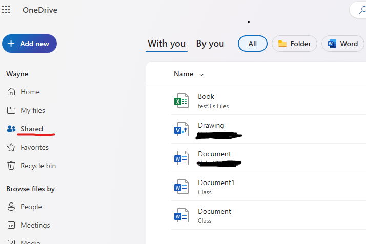Open the Book Excel file
This screenshot has width=366, height=244.
[206, 97]
